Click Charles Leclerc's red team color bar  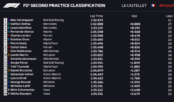click(9, 35)
